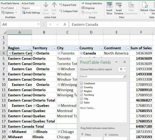Image resolution: width=155 pixels, height=140 pixels.
Task: Open Field Settings dialog
Action: pos(31,13)
